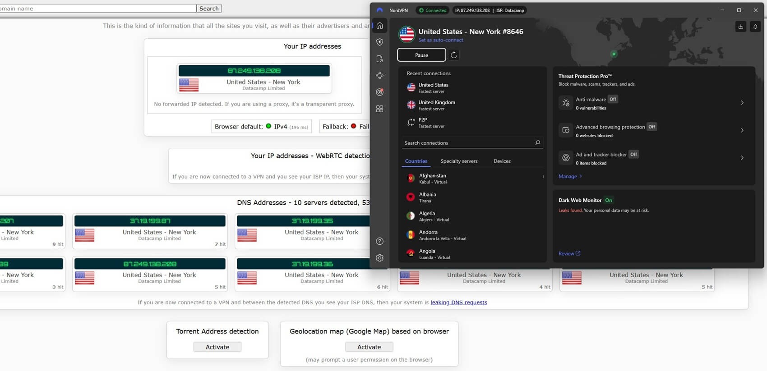The width and height of the screenshot is (767, 371).
Task: Click the domain name input field
Action: 98,9
